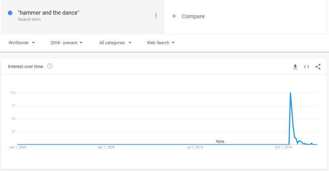Click the Jan 1, 2004 axis label
The image size is (329, 171).
(17, 147)
